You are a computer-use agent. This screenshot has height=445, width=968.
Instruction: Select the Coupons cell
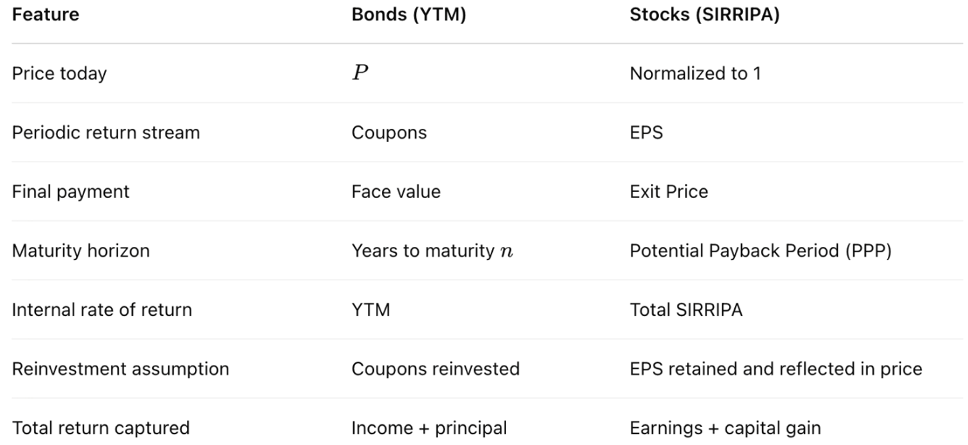click(389, 132)
